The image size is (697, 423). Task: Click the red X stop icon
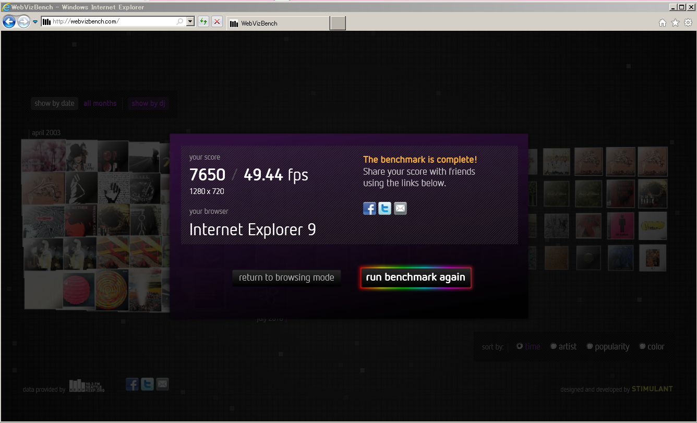click(217, 21)
